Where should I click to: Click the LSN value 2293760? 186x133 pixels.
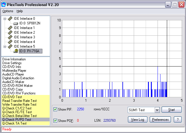(109, 121)
